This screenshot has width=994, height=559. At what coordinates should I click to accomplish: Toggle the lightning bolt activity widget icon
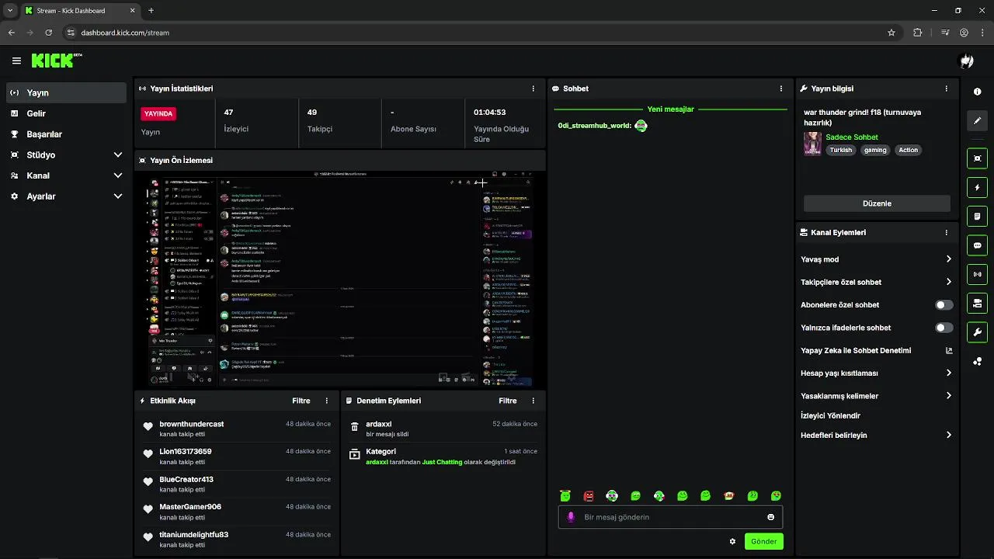click(977, 188)
